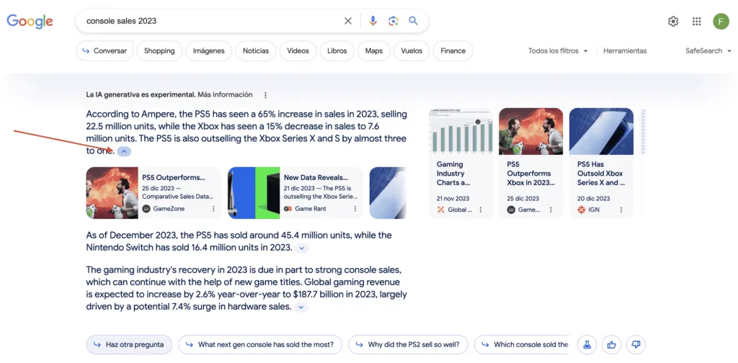Switch to the Finance tab
This screenshot has height=363, width=738.
coord(453,51)
